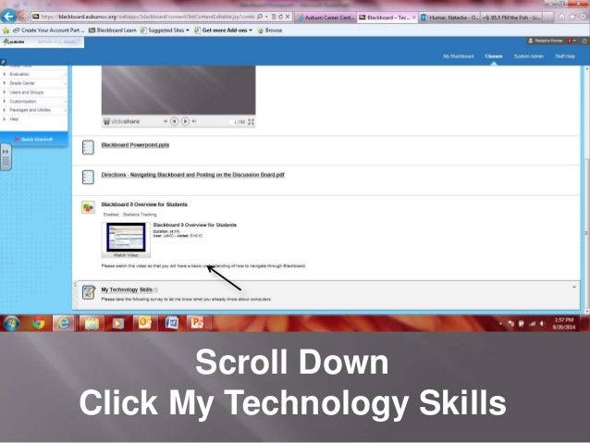Refresh the page with the reload icon
Screen dimensions: 590x443
(x=281, y=17)
